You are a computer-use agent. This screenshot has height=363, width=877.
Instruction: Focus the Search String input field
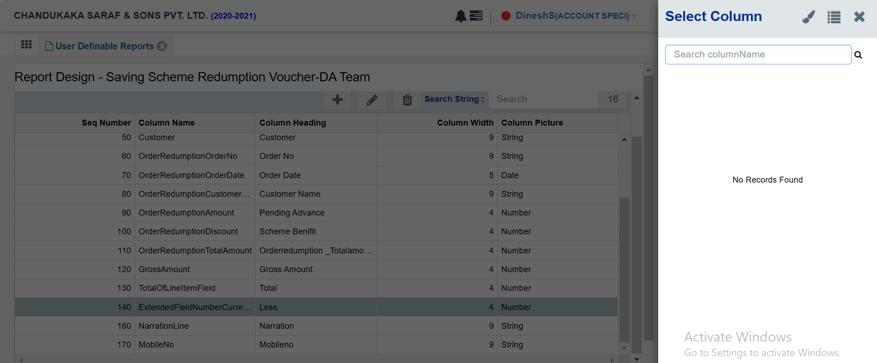tap(544, 99)
